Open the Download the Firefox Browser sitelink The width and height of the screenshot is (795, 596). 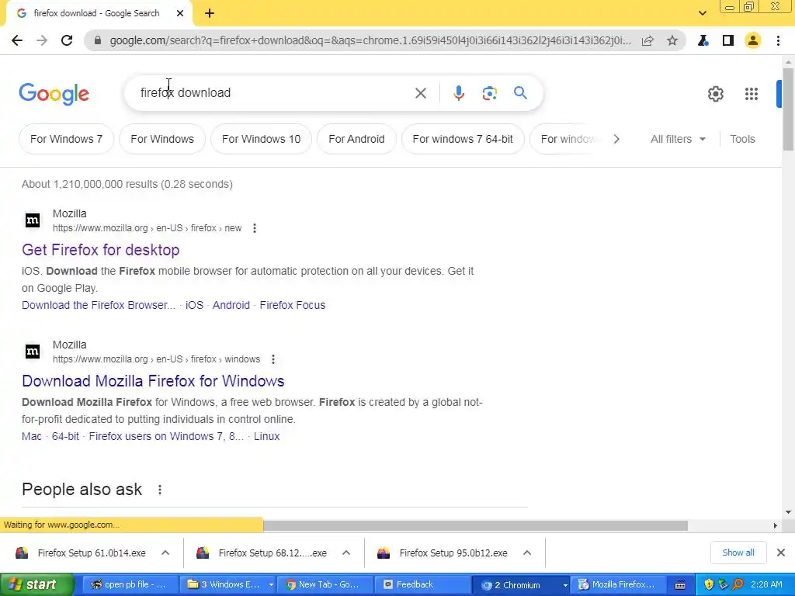click(x=99, y=305)
